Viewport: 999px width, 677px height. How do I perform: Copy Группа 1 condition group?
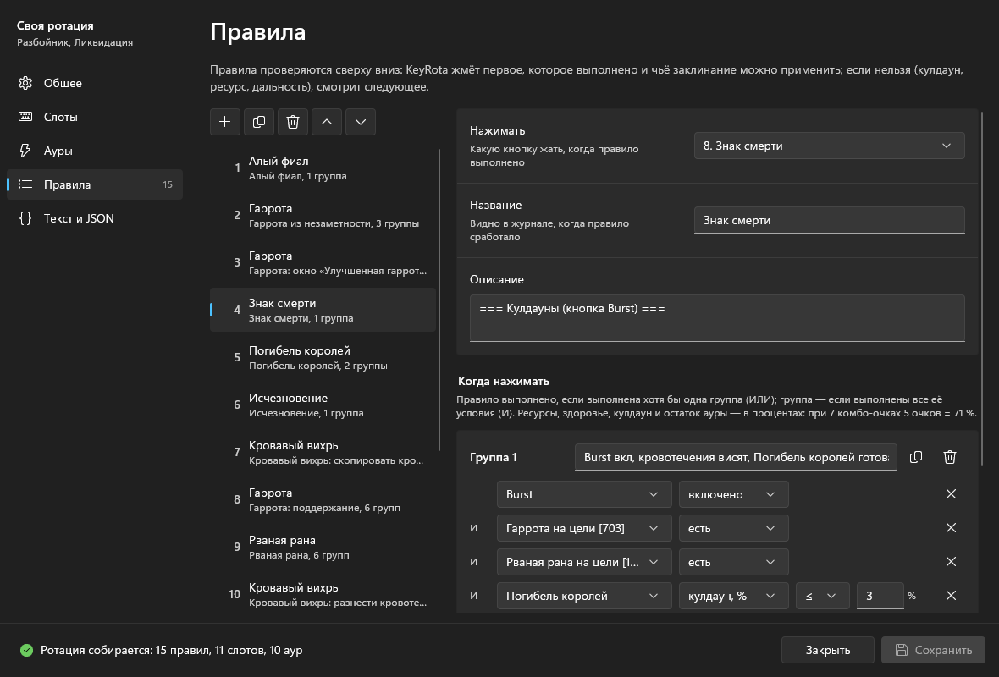point(915,457)
